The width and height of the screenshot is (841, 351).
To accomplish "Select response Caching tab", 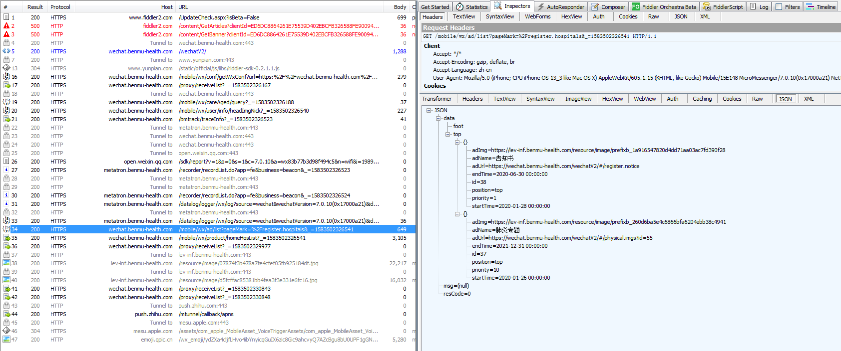I will pyautogui.click(x=702, y=99).
